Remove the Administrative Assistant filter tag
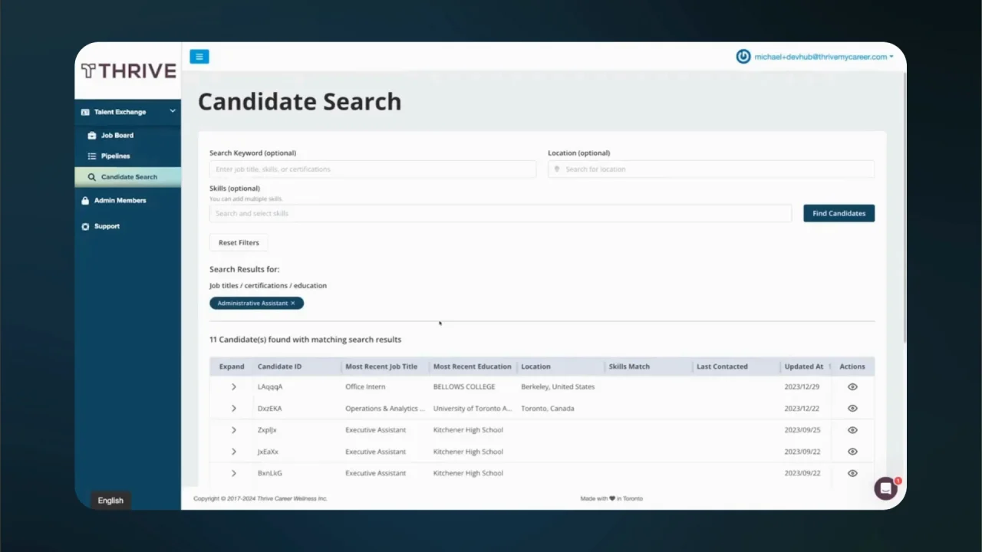Viewport: 982px width, 552px height. point(292,304)
